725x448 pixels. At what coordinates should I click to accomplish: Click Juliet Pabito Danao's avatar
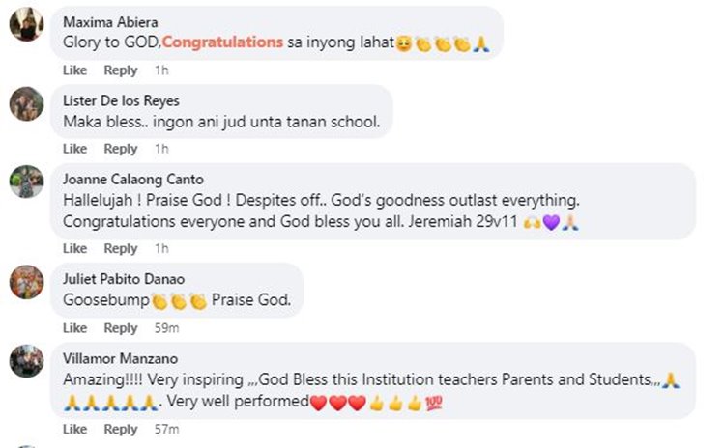26,282
